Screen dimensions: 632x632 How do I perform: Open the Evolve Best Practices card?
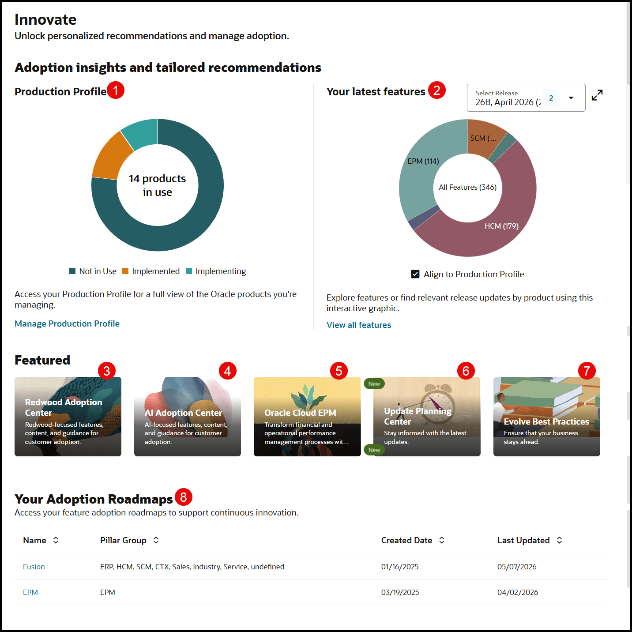tap(547, 417)
